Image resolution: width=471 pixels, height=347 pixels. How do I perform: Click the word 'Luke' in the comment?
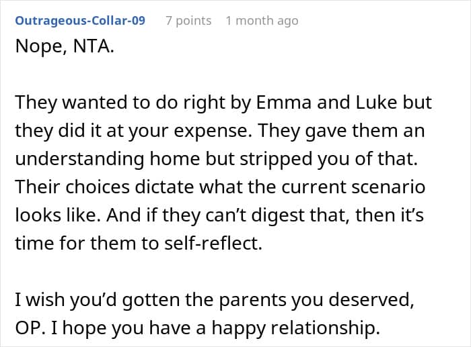[376, 102]
